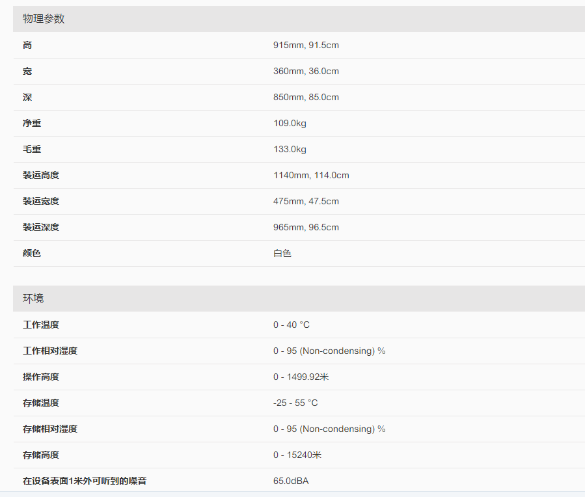
Task: Click the 高 row label
Action: tap(27, 46)
